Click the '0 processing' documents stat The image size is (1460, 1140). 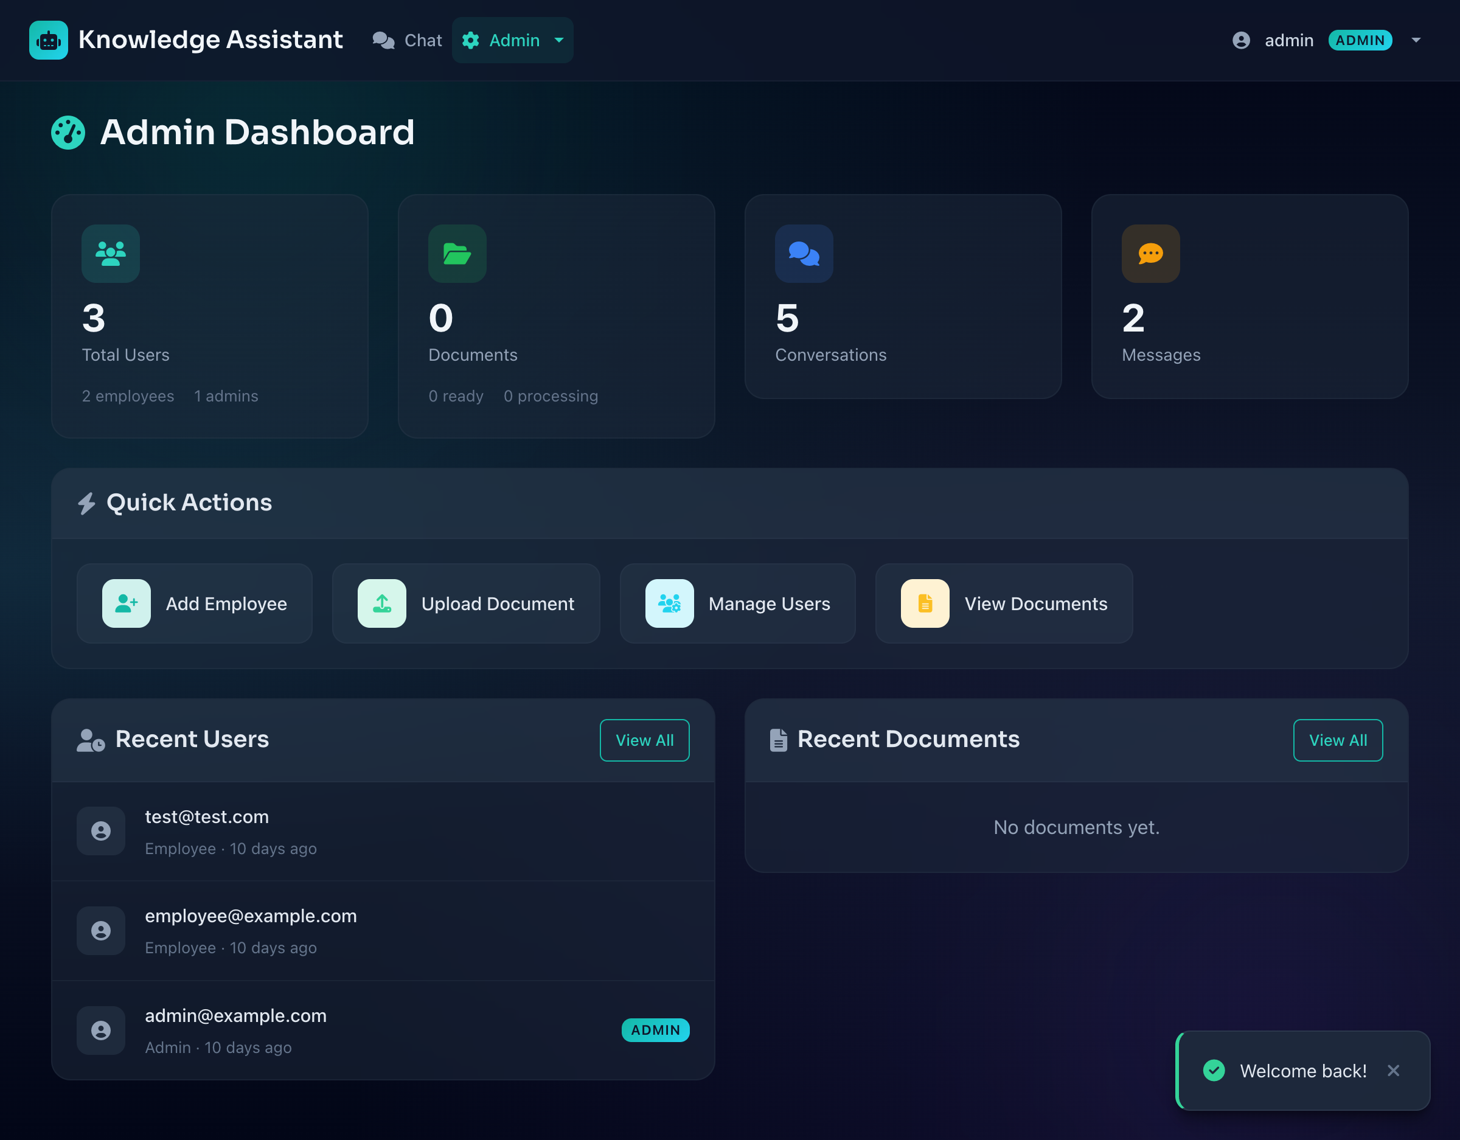pyautogui.click(x=551, y=397)
